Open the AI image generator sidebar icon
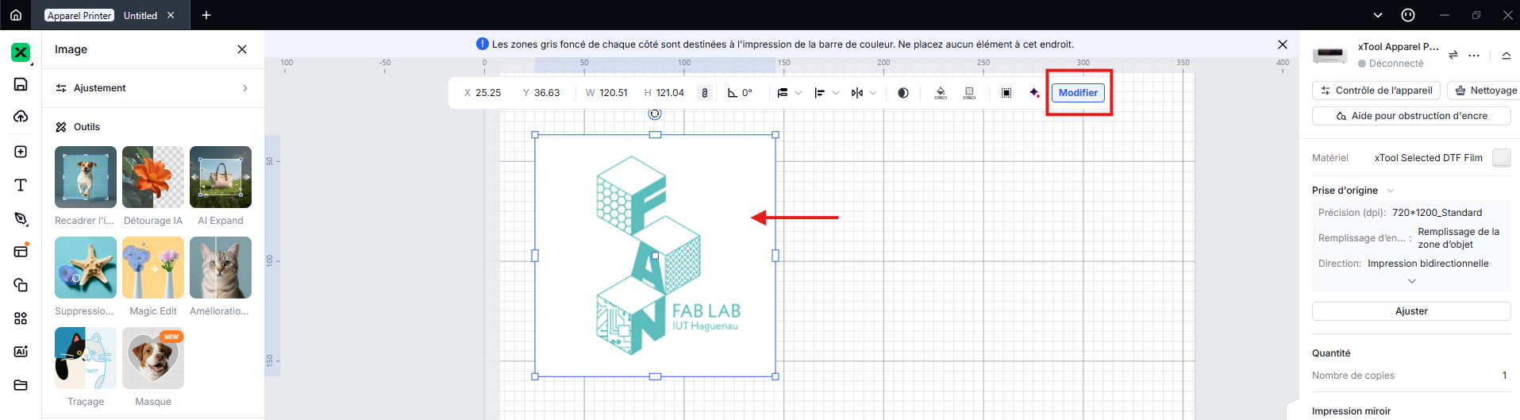Screen dimensions: 1520x420 21,351
